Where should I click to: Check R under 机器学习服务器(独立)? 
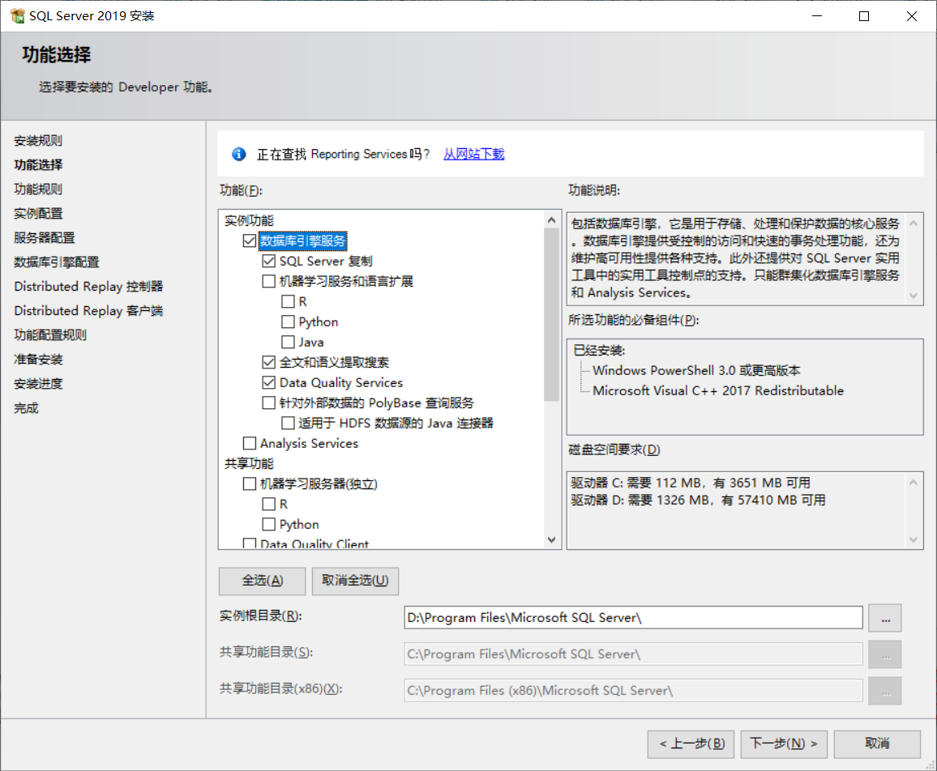[x=269, y=504]
